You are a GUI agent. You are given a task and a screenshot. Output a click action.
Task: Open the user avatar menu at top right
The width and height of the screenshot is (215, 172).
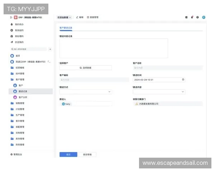click(x=204, y=17)
